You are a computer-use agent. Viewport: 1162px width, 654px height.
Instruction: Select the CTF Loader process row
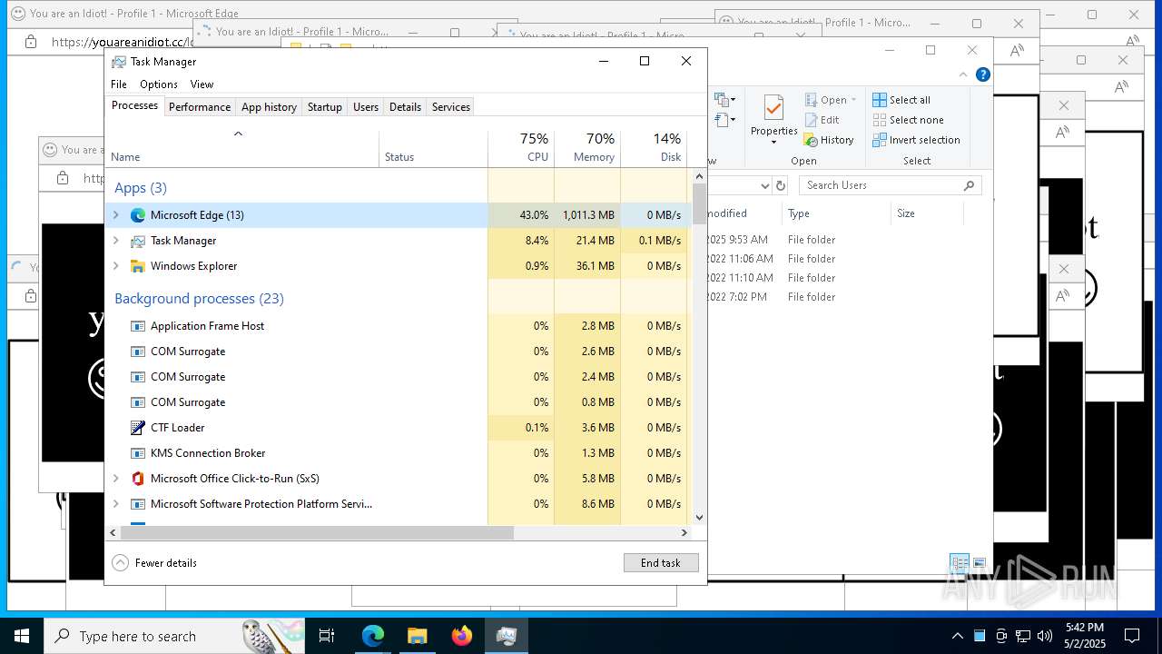pyautogui.click(x=398, y=428)
